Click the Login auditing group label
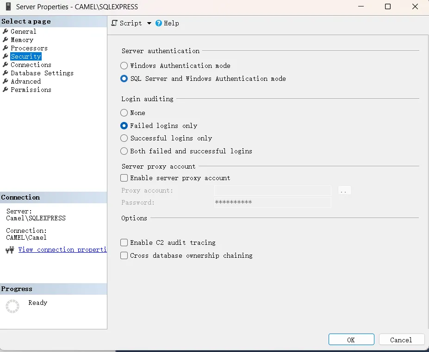Image resolution: width=429 pixels, height=352 pixels. [x=148, y=99]
